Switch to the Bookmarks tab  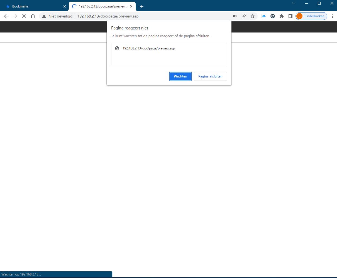pyautogui.click(x=33, y=6)
